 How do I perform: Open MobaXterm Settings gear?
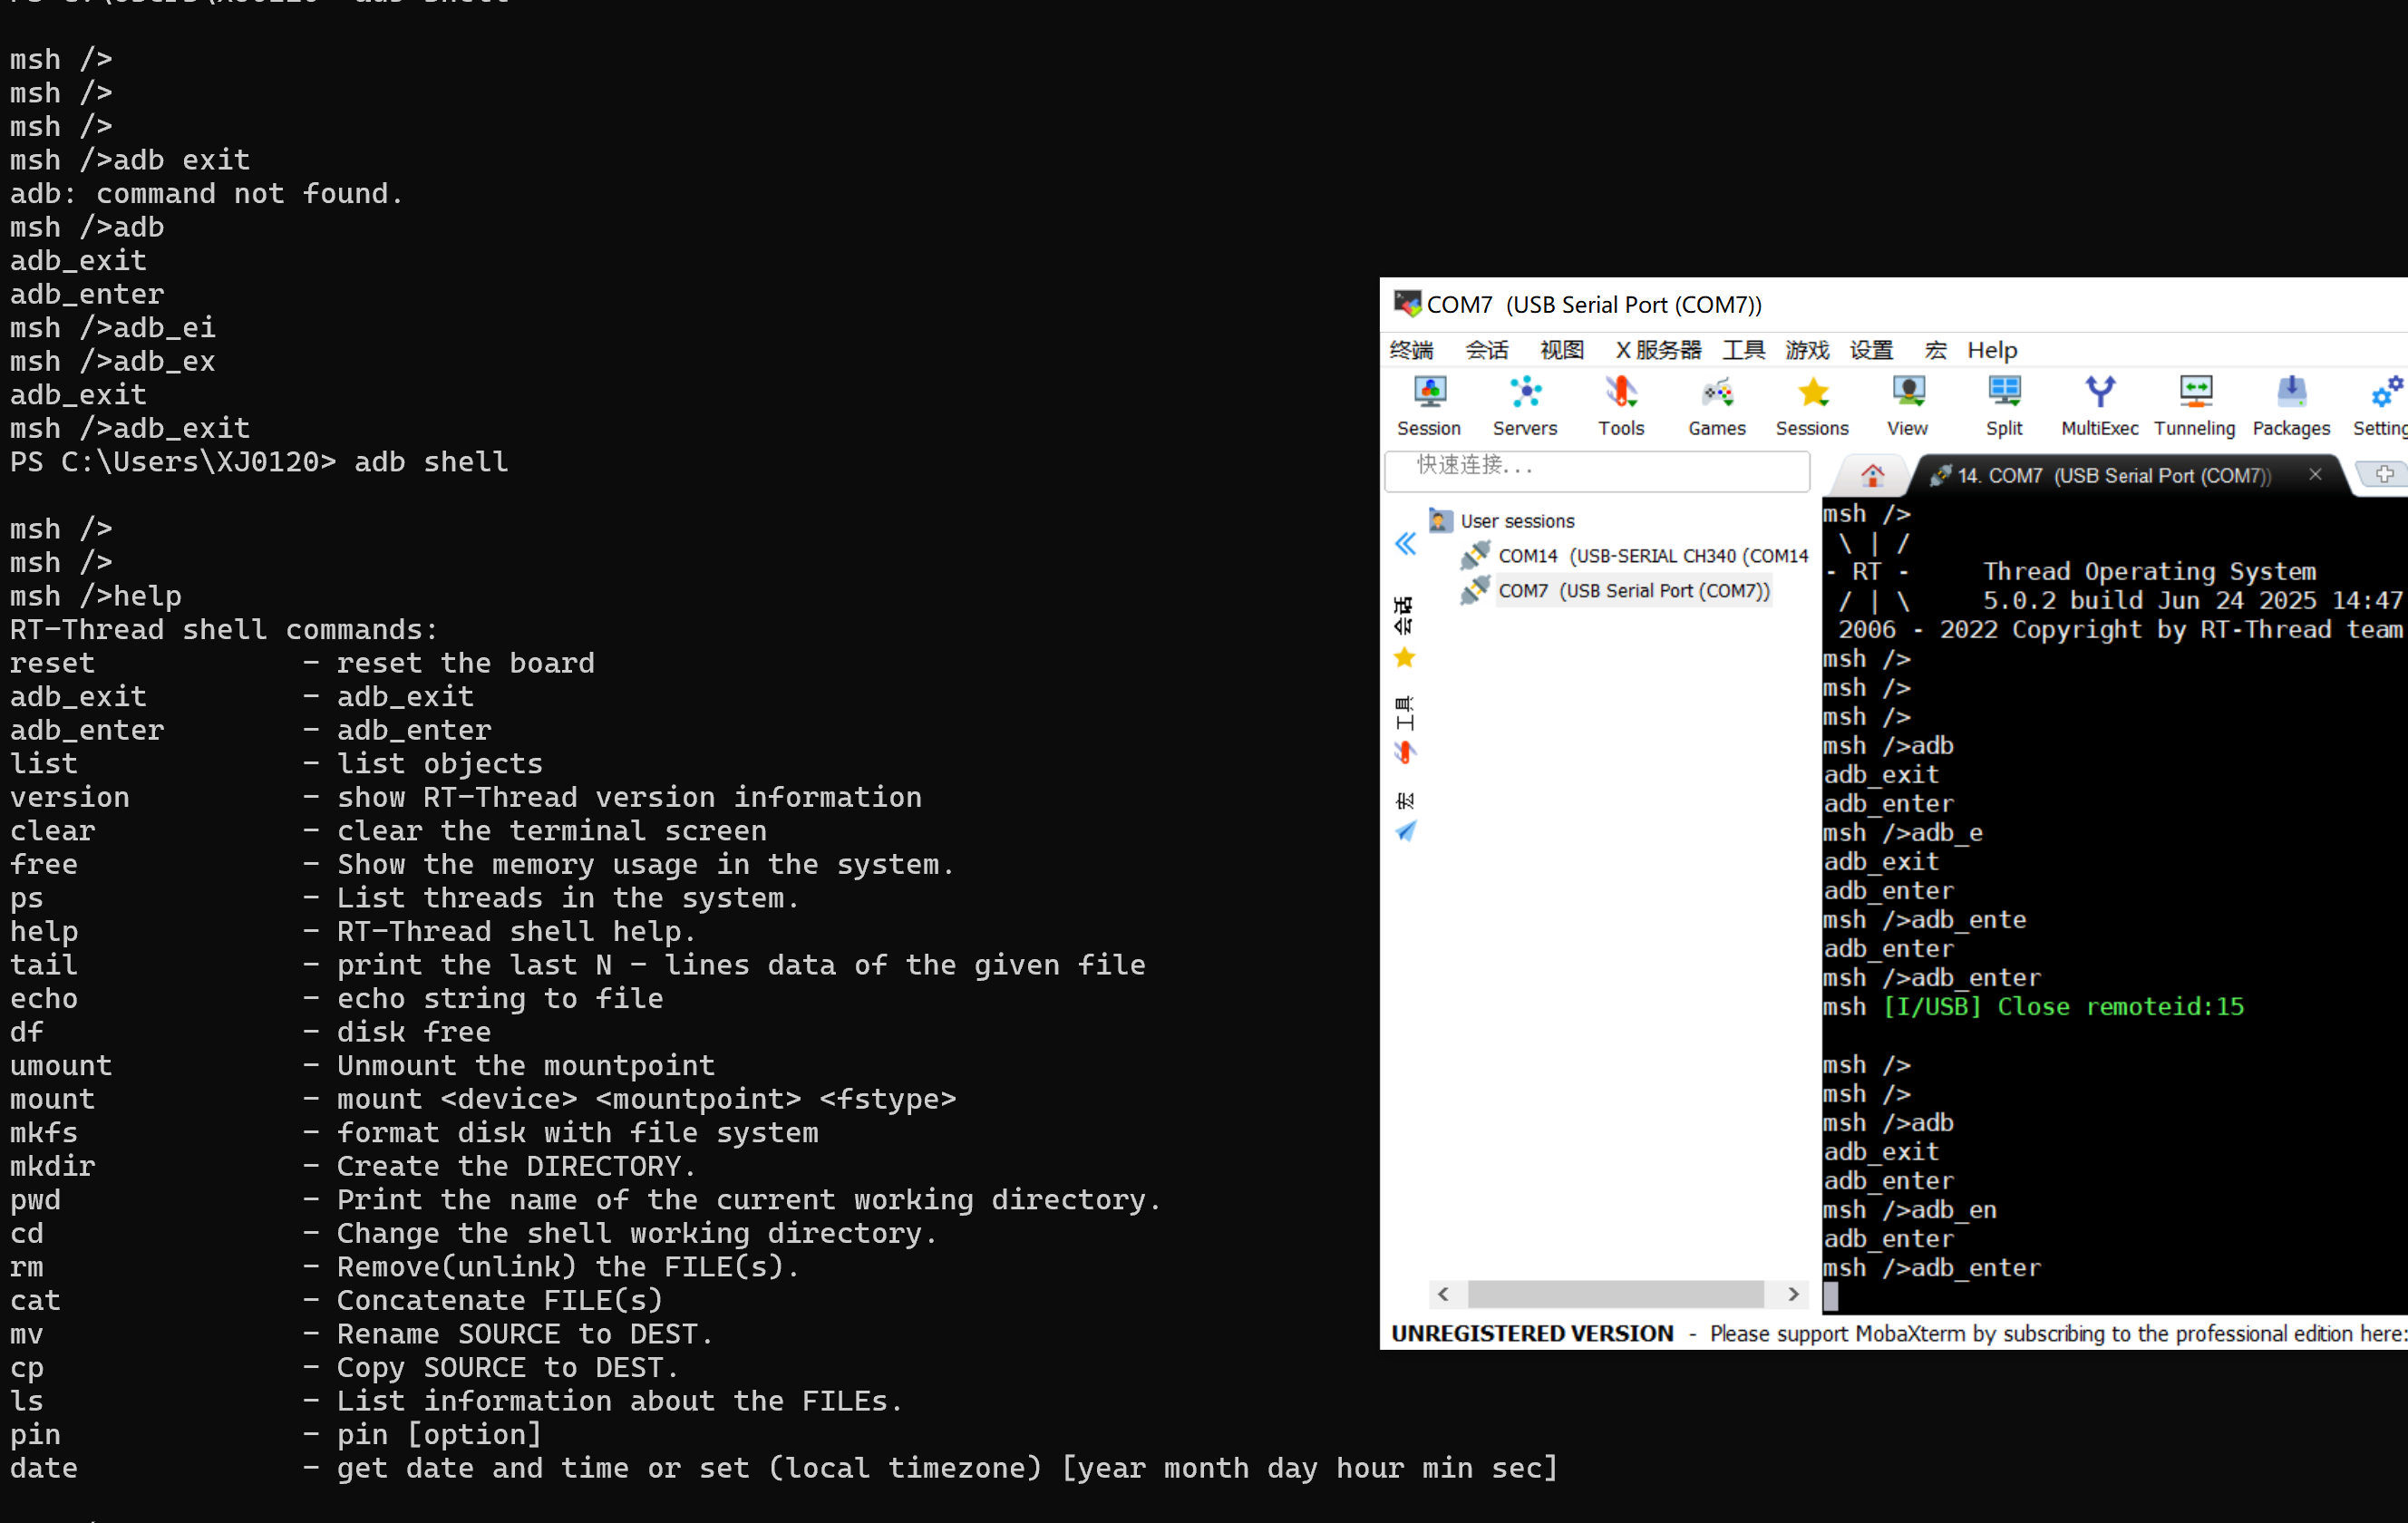2386,398
